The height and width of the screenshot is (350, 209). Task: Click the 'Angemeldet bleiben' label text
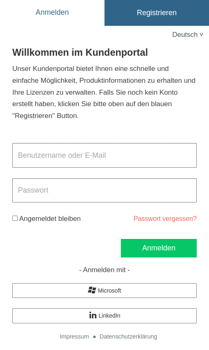50,218
